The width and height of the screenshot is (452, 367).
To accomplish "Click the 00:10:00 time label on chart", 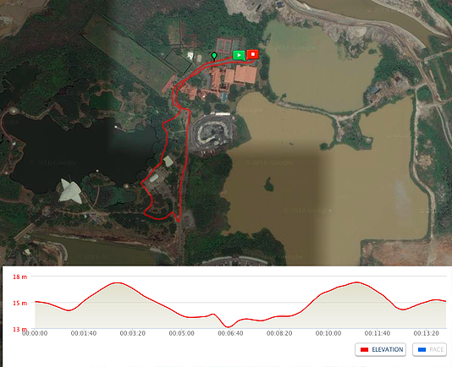I will pyautogui.click(x=328, y=333).
